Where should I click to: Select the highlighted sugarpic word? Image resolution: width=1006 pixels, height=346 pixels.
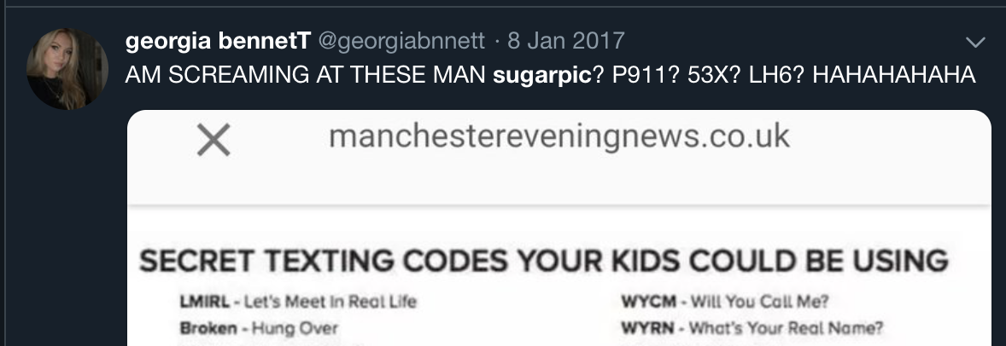click(542, 75)
